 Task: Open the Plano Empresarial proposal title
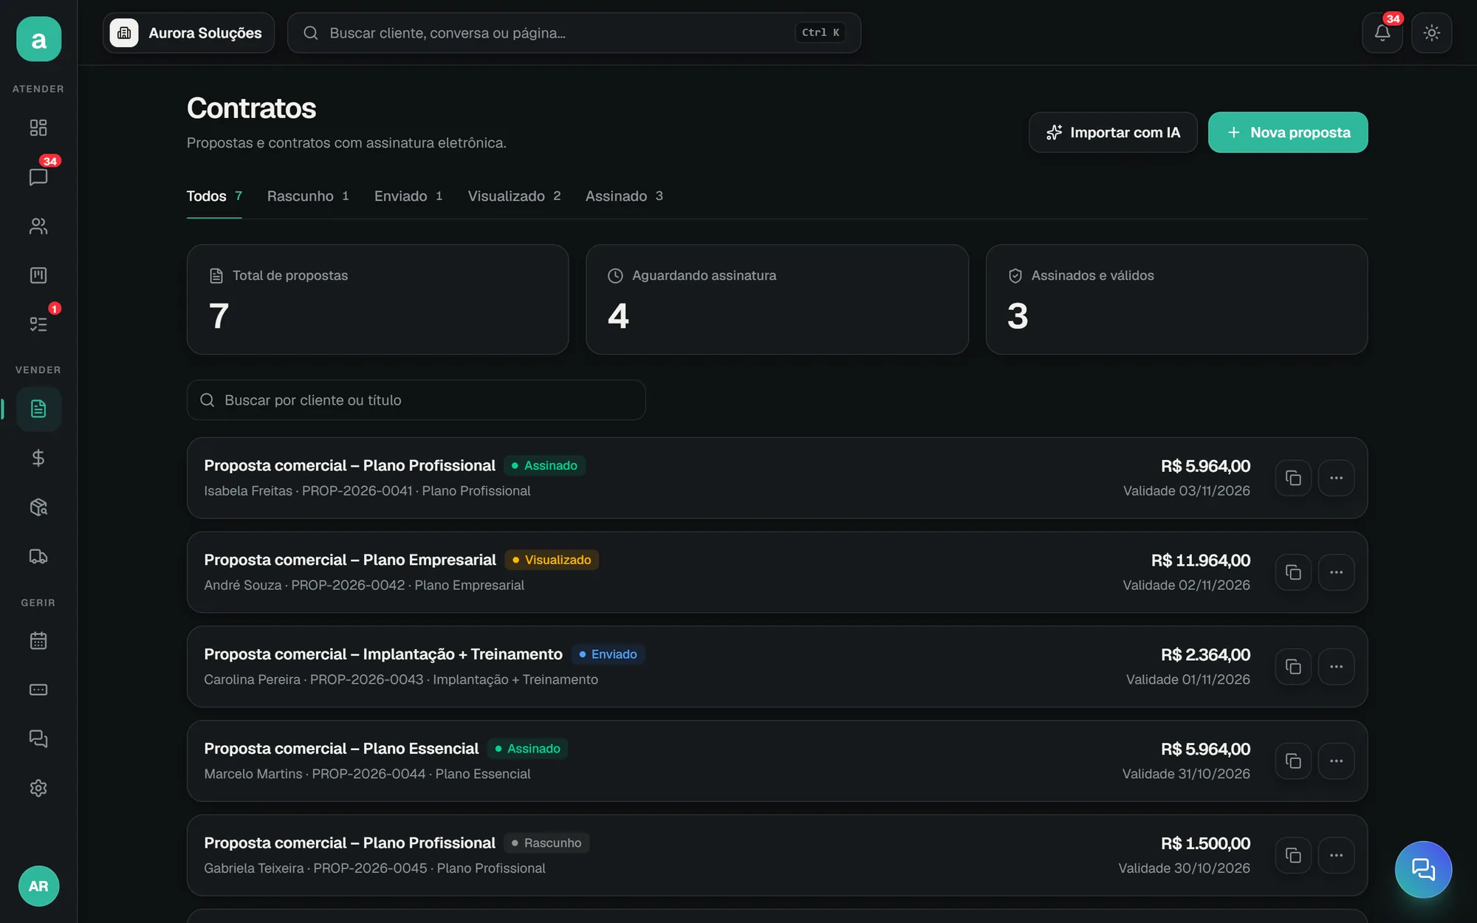click(350, 560)
